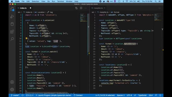Click Spaces: 2 indentation setting
Image resolution: width=172 pixels, height=97 pixels.
click(x=121, y=95)
